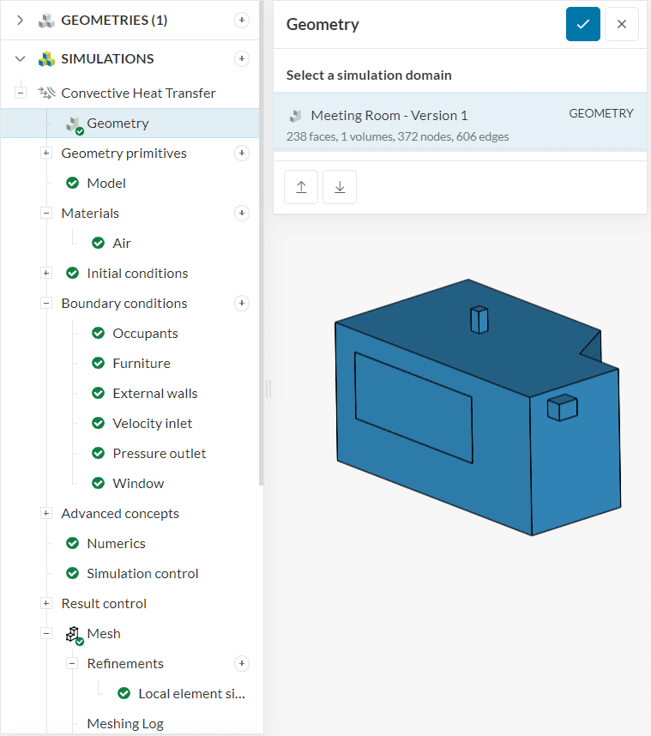Click the panel divider resize handle
Viewport: 651px width, 736px height.
pyautogui.click(x=268, y=389)
